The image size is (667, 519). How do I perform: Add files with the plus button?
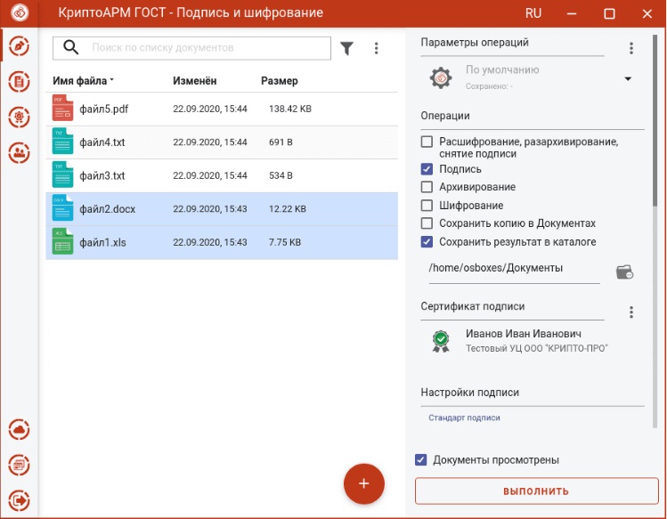pyautogui.click(x=363, y=483)
